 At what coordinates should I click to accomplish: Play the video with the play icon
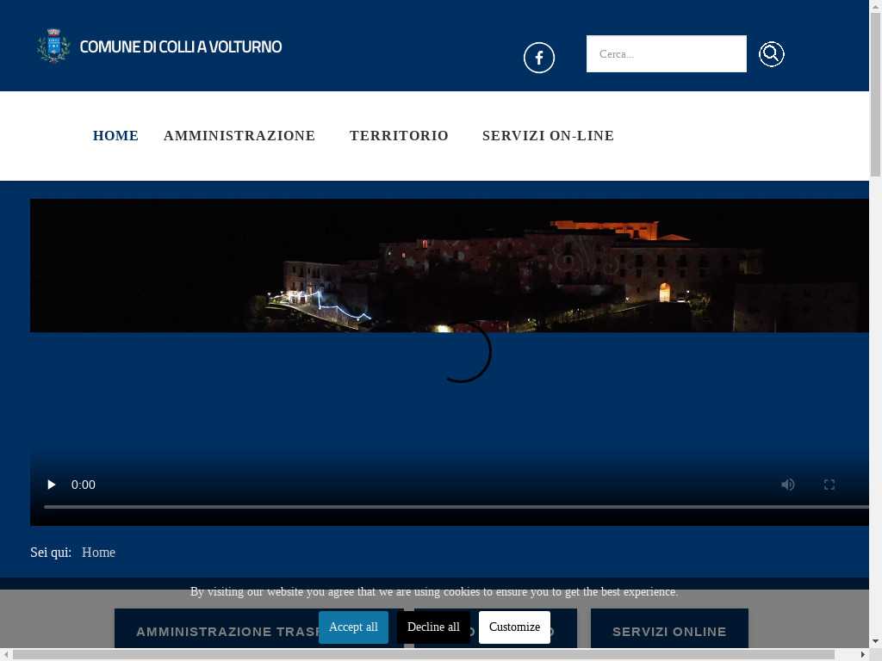click(x=51, y=485)
